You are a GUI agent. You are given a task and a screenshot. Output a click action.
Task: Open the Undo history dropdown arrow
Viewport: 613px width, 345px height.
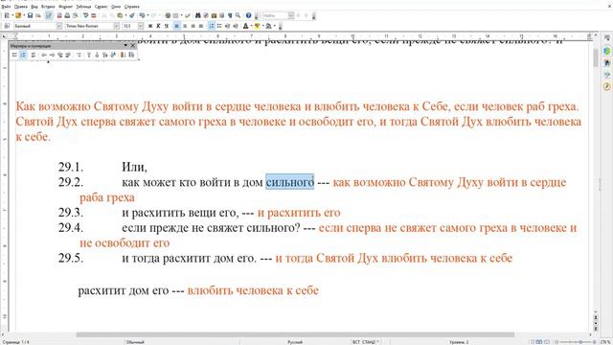pyautogui.click(x=148, y=15)
